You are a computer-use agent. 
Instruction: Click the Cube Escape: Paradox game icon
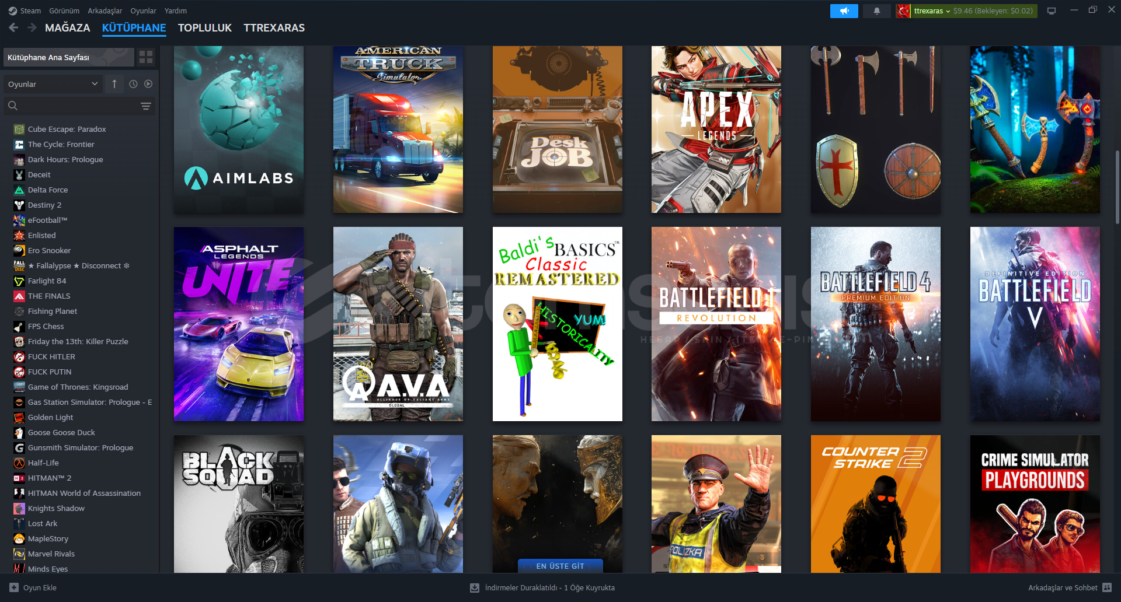[19, 129]
